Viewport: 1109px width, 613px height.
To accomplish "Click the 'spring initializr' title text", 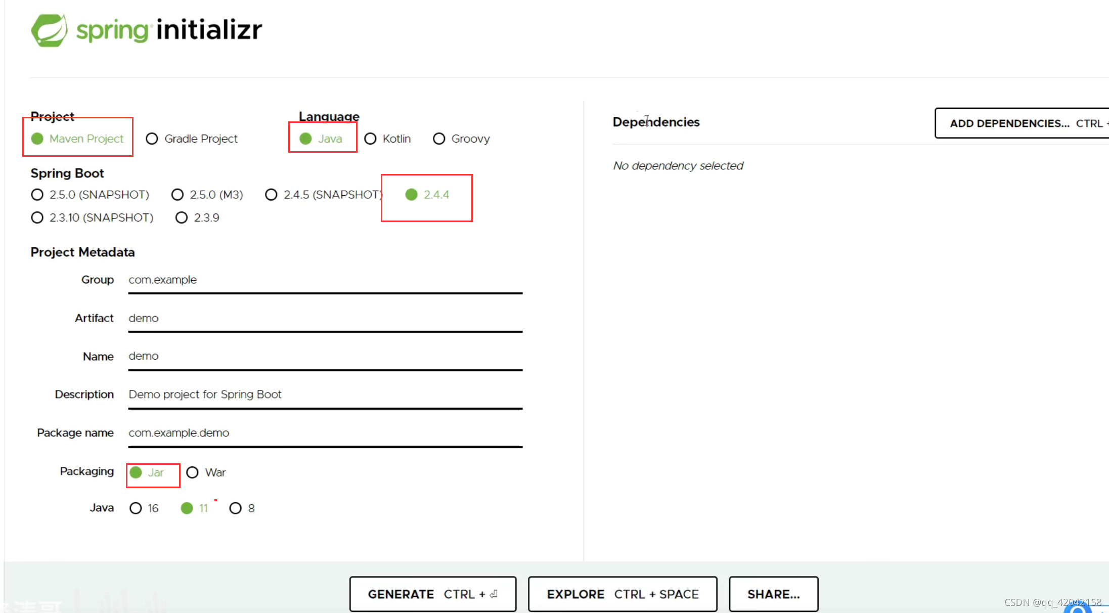I will point(169,30).
